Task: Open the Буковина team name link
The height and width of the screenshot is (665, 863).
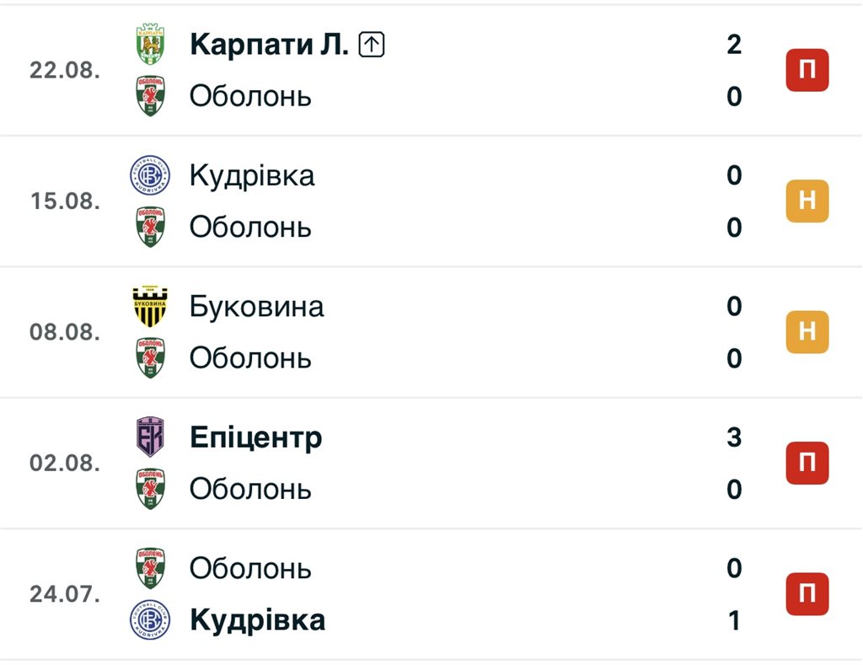Action: (256, 306)
